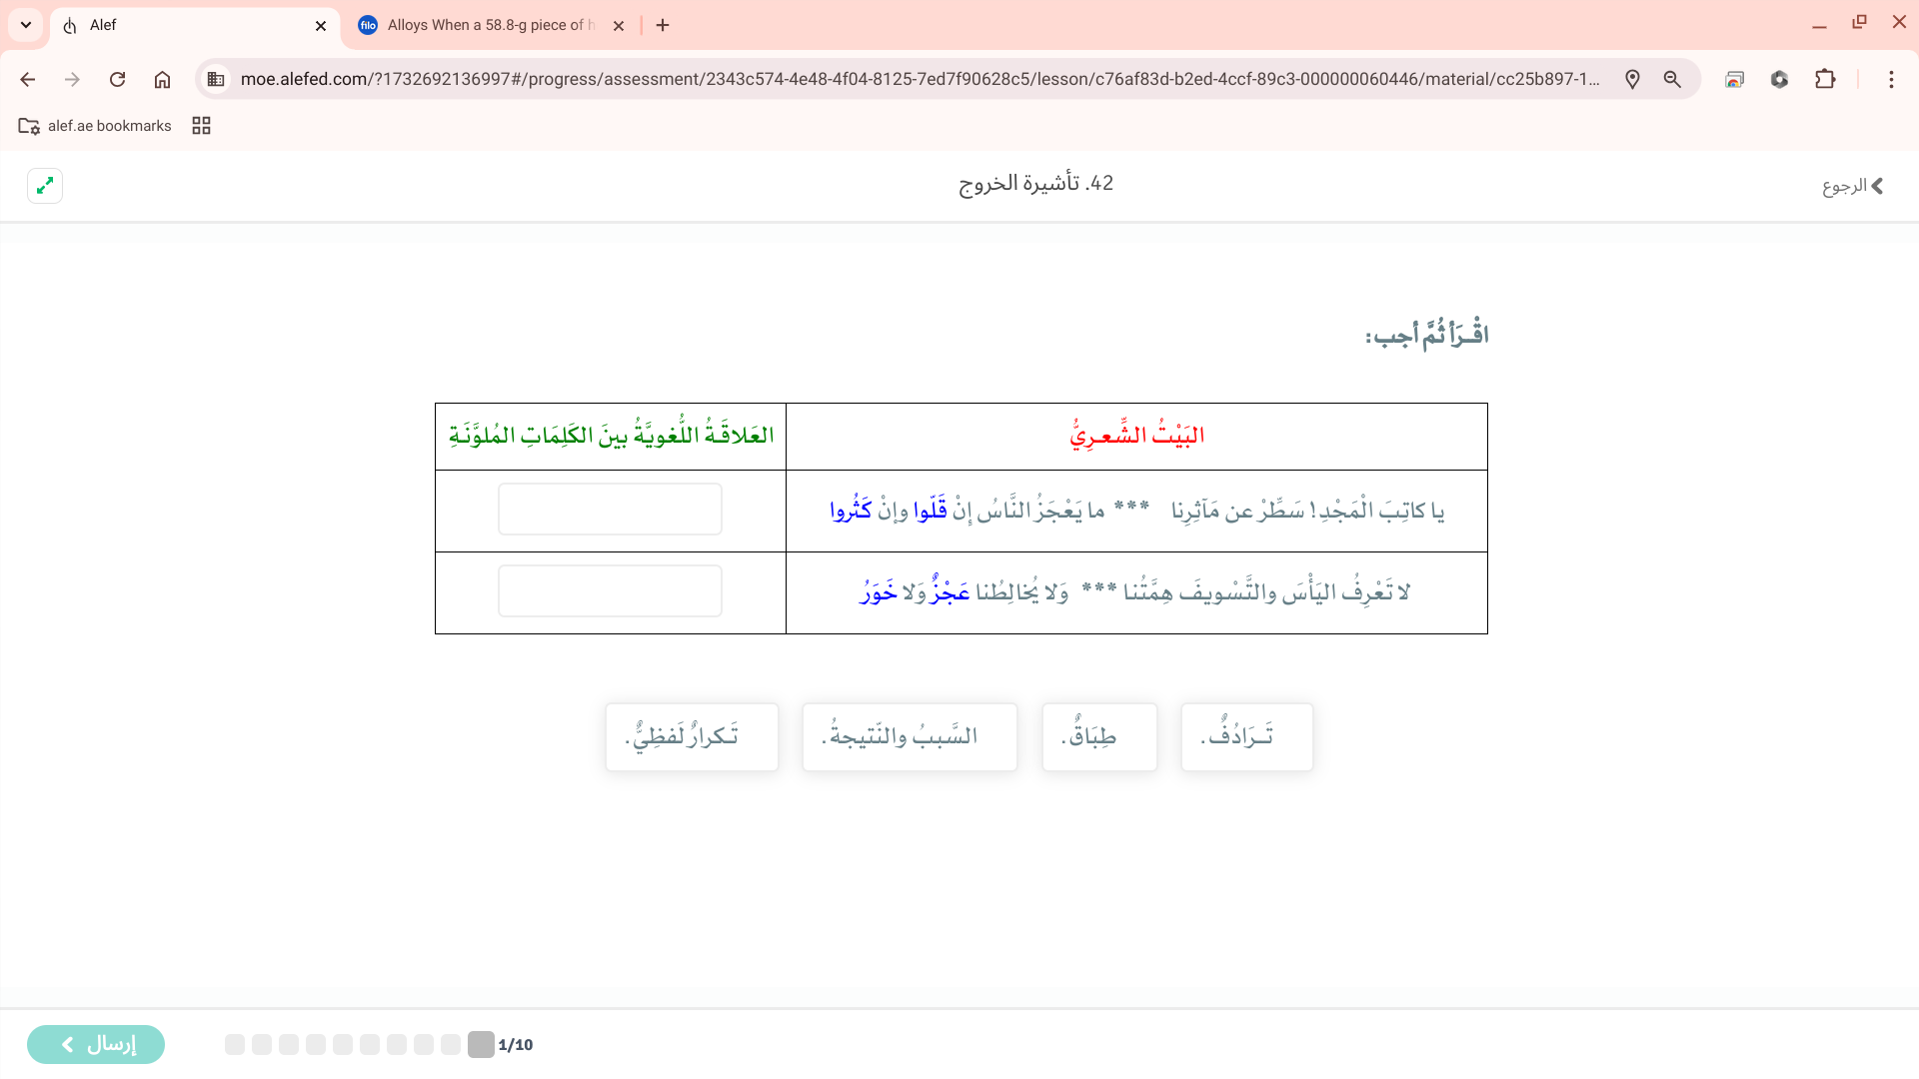Viewport: 1919px width, 1079px height.
Task: Click the first row answer box
Action: coord(610,510)
